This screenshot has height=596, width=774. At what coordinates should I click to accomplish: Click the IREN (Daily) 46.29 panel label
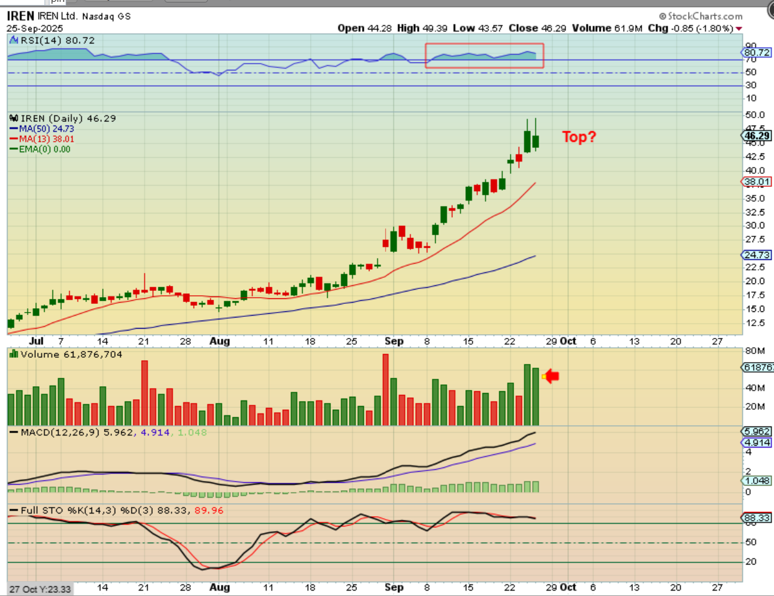(68, 118)
